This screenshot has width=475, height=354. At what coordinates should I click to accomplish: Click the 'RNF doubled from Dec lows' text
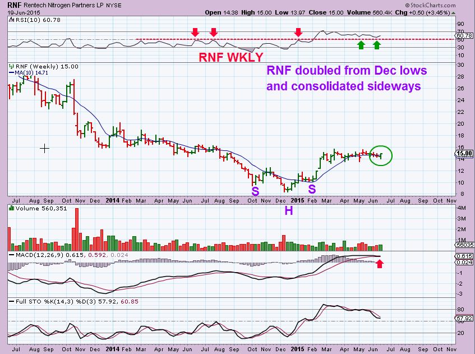[347, 70]
